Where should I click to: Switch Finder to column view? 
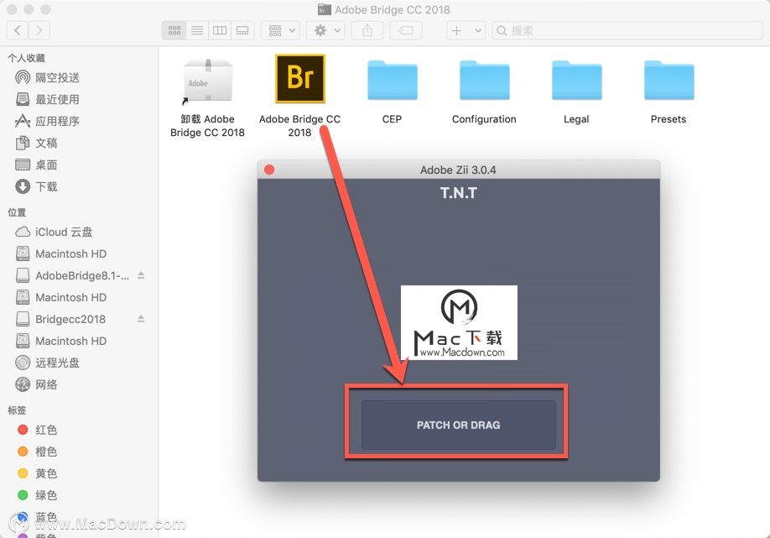point(220,30)
